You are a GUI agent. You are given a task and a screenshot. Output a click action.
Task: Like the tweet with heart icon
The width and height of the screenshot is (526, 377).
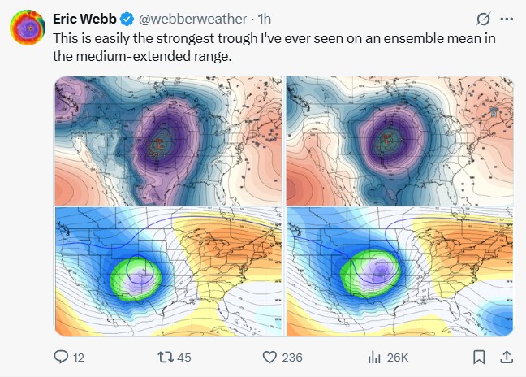(269, 357)
